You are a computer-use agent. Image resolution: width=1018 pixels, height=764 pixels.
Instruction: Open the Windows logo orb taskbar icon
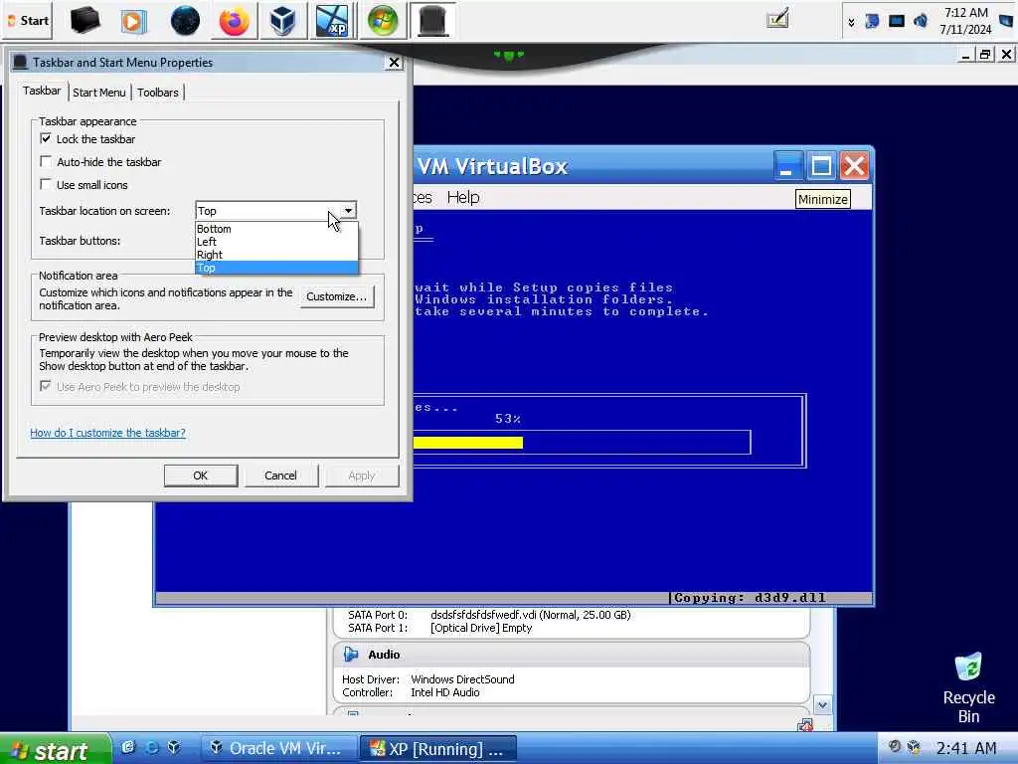point(383,21)
